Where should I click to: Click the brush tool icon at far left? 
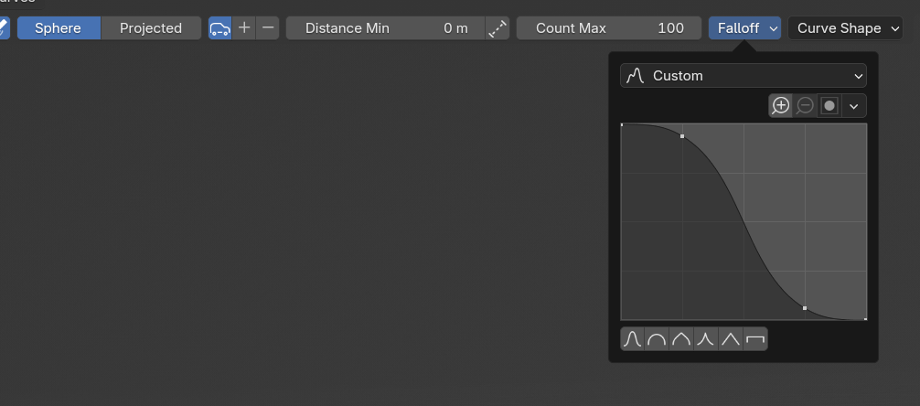tap(3, 28)
